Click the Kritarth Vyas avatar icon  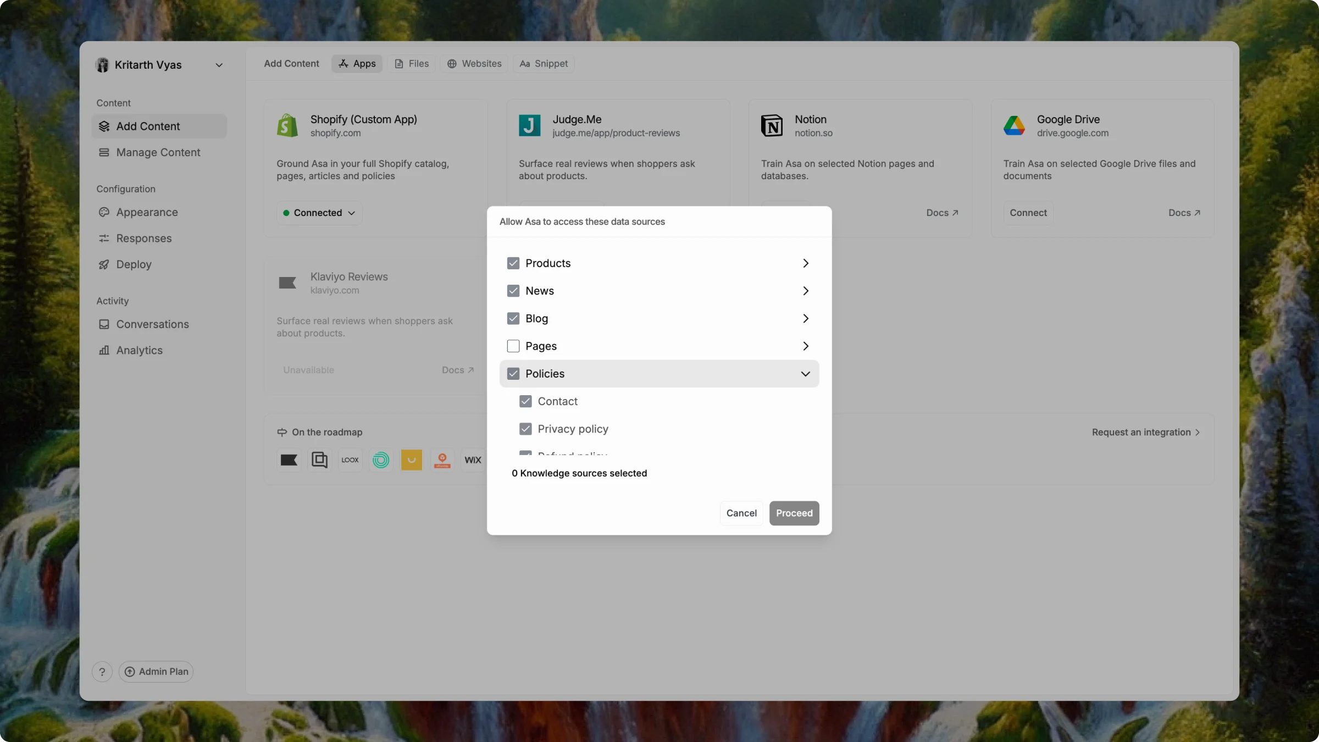(x=102, y=65)
